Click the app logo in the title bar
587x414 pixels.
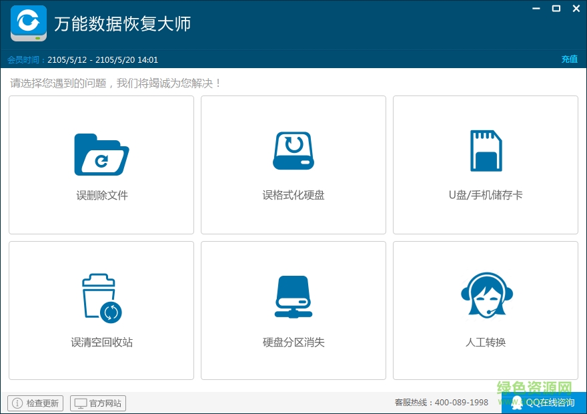27,22
